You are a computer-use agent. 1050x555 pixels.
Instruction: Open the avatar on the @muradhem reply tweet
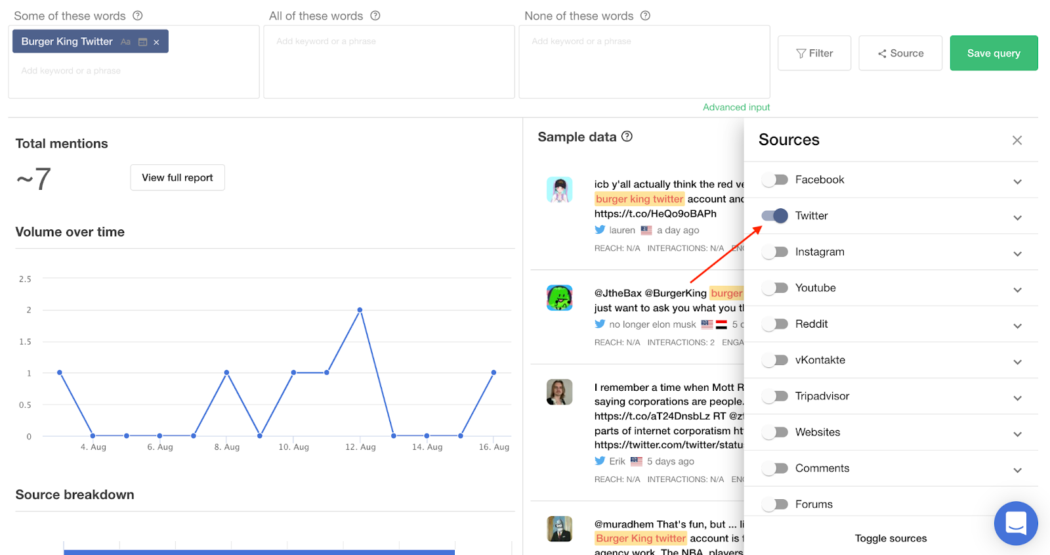coord(560,529)
